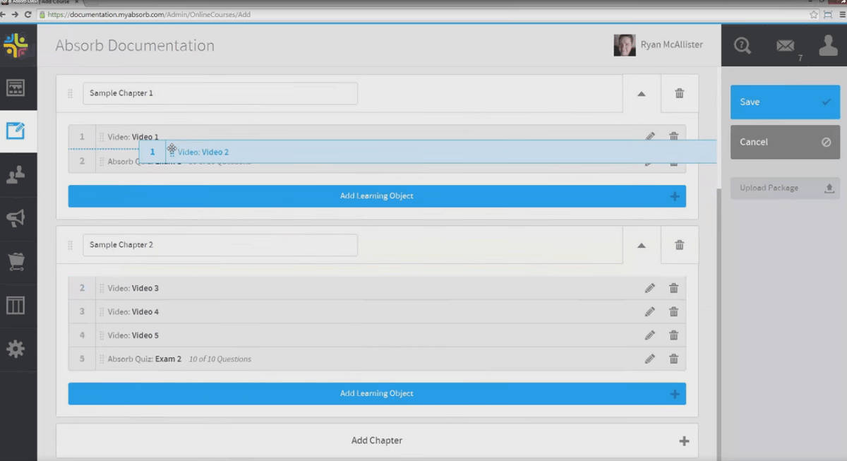Open the messages envelope showing 7 notifications
Image resolution: width=847 pixels, height=461 pixels.
(x=785, y=45)
